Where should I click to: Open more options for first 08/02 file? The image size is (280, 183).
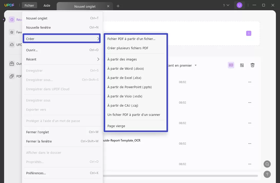(250, 82)
